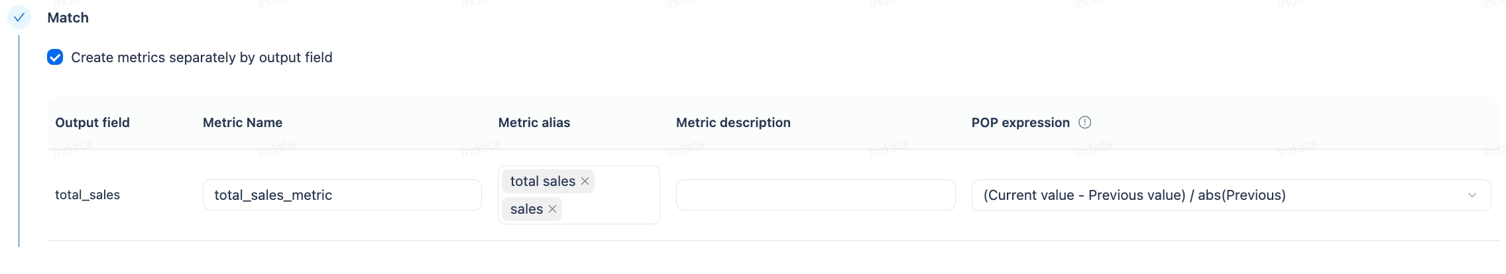This screenshot has width=1506, height=274.
Task: Click the 'Create metrics separately by output field' label
Action: [x=202, y=58]
